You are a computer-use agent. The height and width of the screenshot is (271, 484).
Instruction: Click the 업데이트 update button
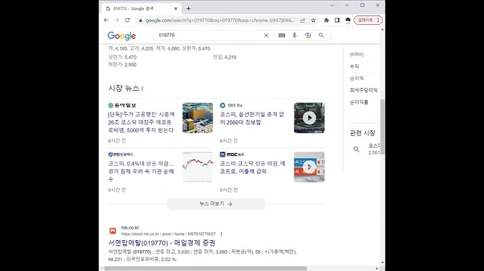(368, 20)
